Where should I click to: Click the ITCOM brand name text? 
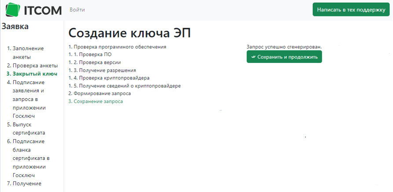coord(43,10)
